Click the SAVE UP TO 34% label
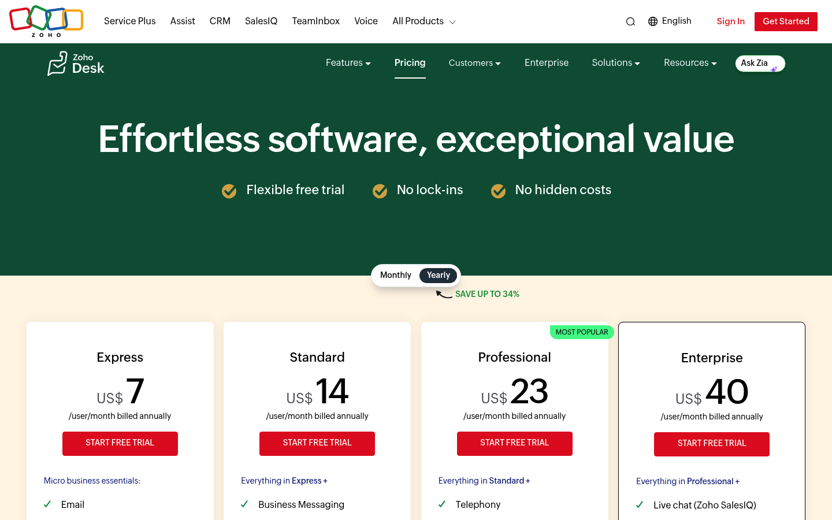This screenshot has width=832, height=520. (x=487, y=294)
